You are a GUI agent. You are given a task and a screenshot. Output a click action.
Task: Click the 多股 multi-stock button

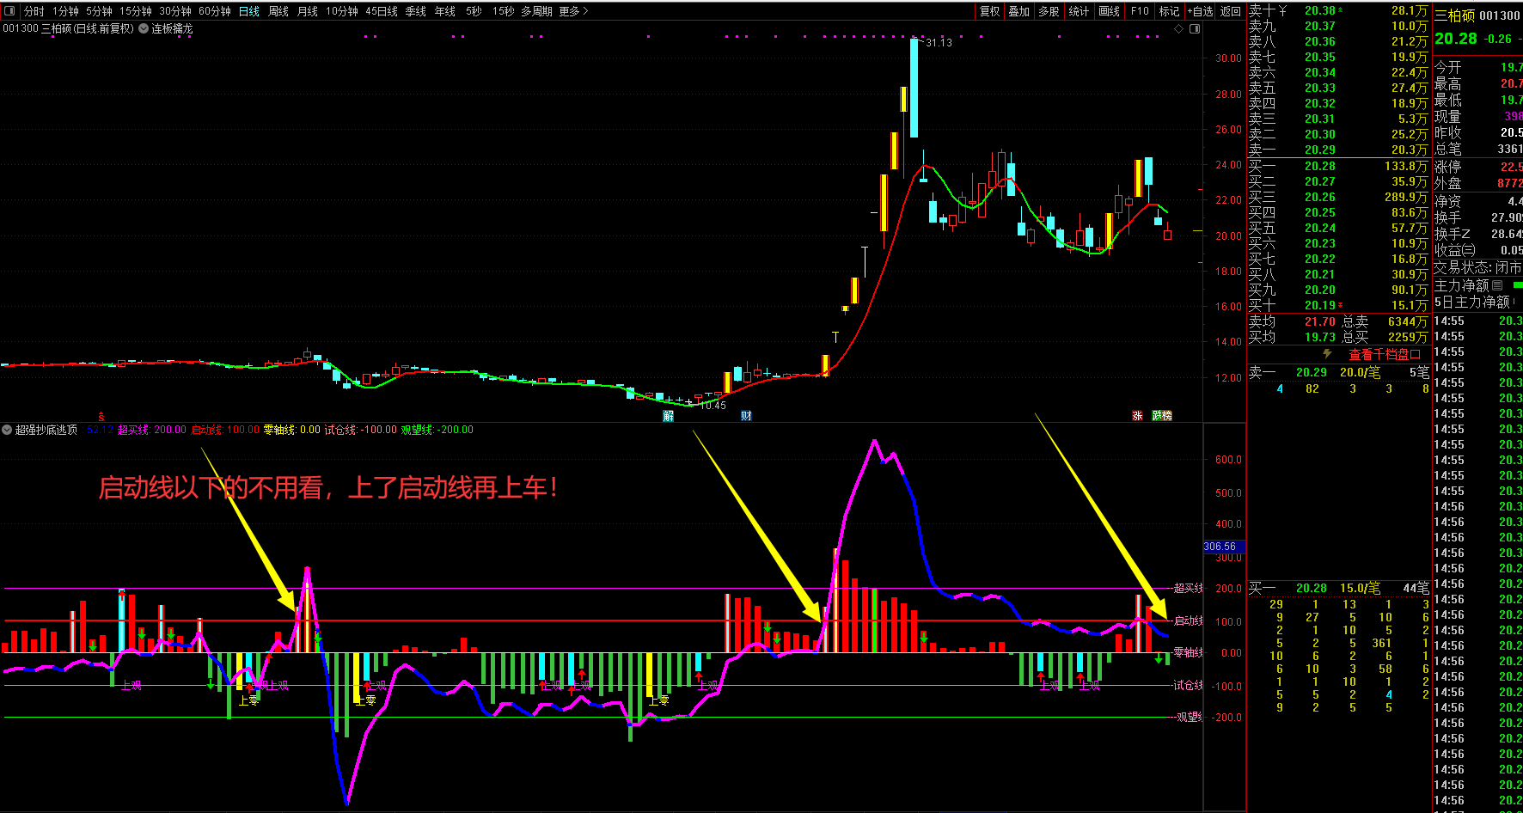(1049, 11)
